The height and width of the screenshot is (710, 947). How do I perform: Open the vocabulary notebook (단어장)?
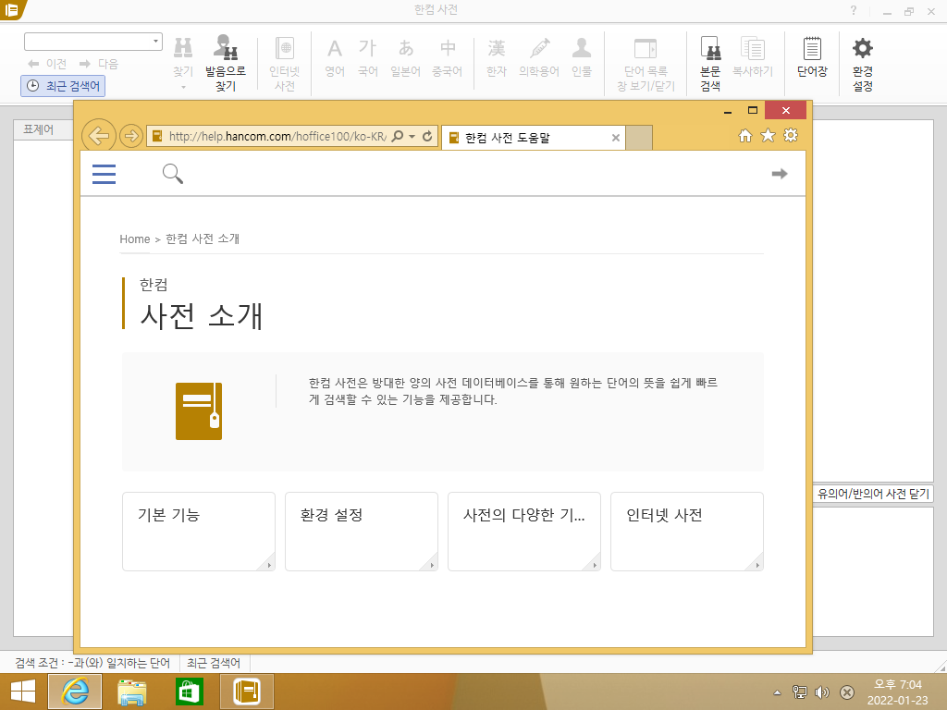[x=812, y=57]
